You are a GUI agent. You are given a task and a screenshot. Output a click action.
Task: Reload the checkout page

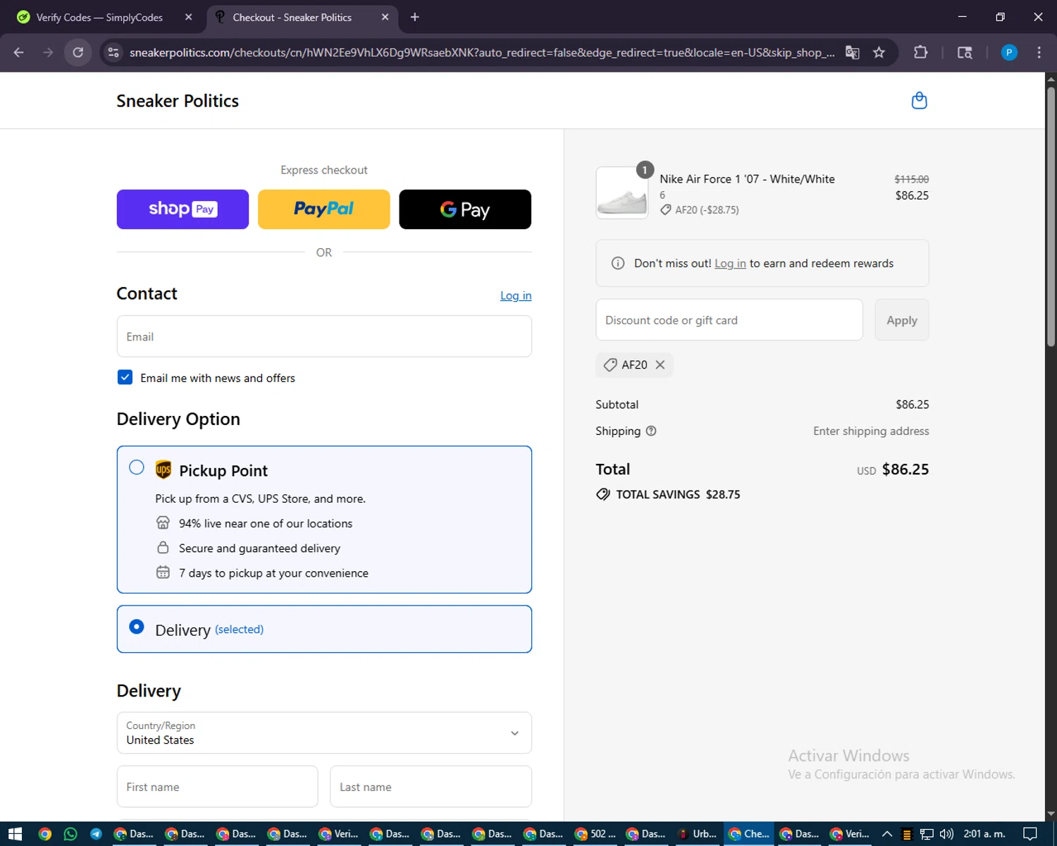tap(78, 52)
